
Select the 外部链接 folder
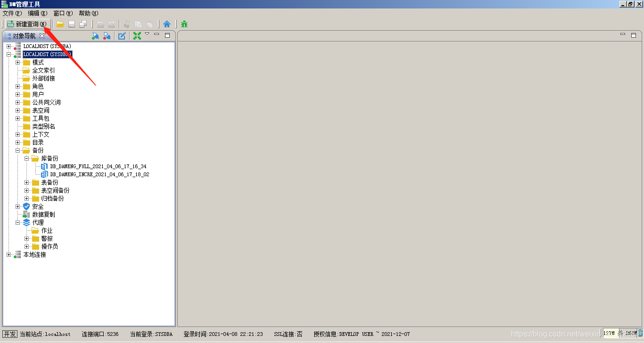tap(43, 78)
